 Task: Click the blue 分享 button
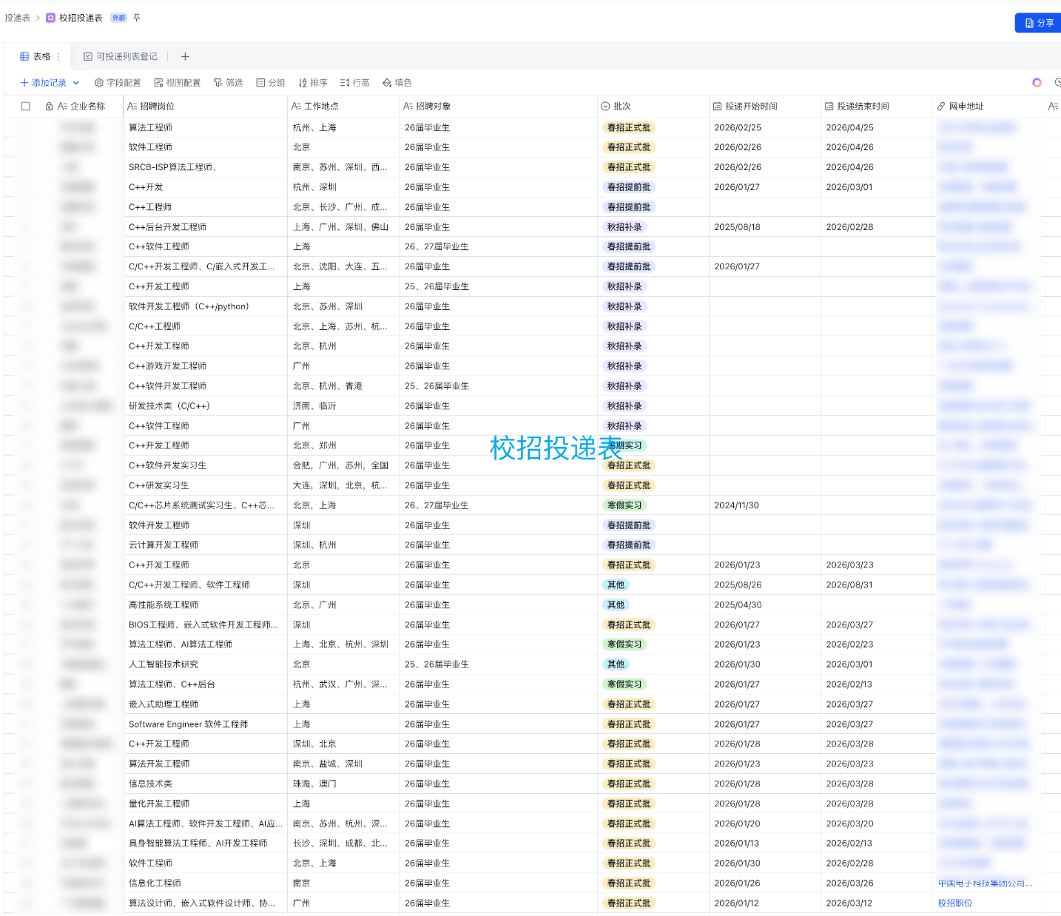[1039, 23]
